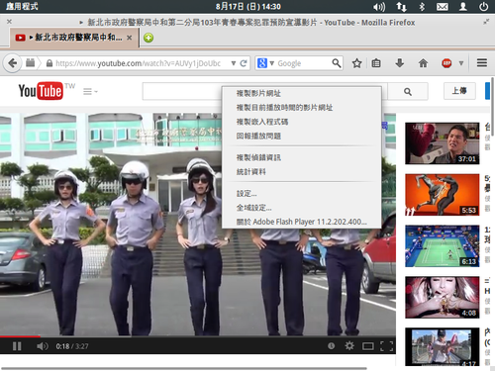Open the 37:01 suggested video thumbnail

coord(443,143)
